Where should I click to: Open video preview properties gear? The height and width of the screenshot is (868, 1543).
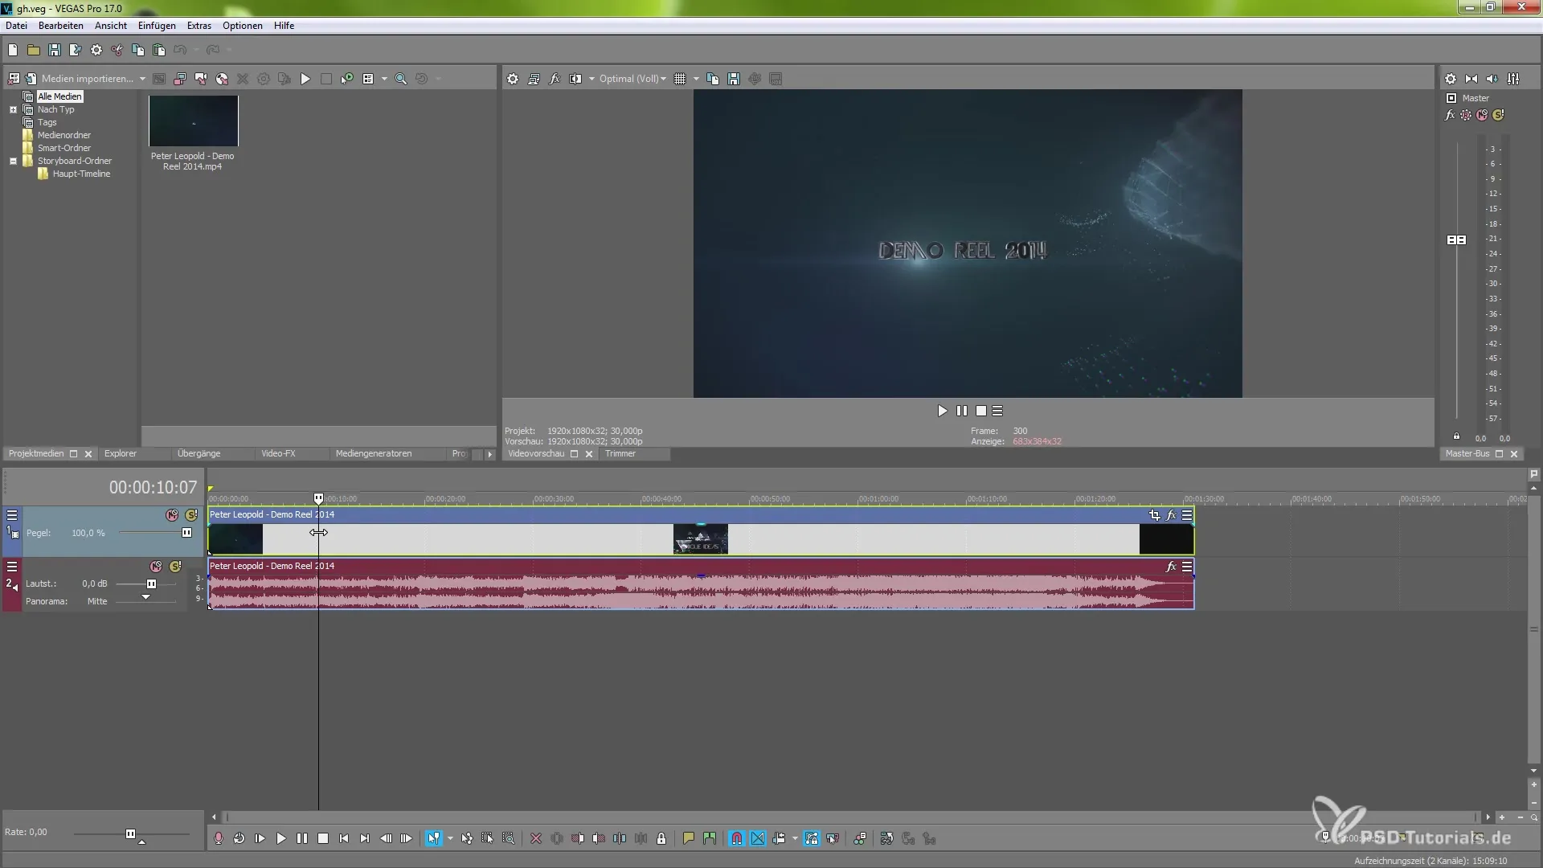(513, 79)
